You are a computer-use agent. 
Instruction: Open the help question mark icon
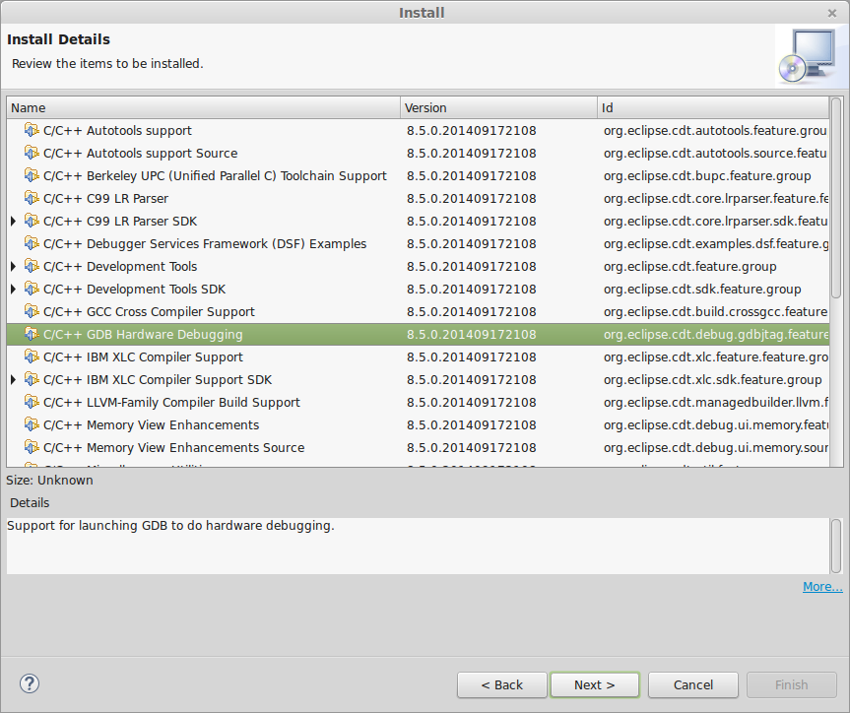(x=30, y=683)
